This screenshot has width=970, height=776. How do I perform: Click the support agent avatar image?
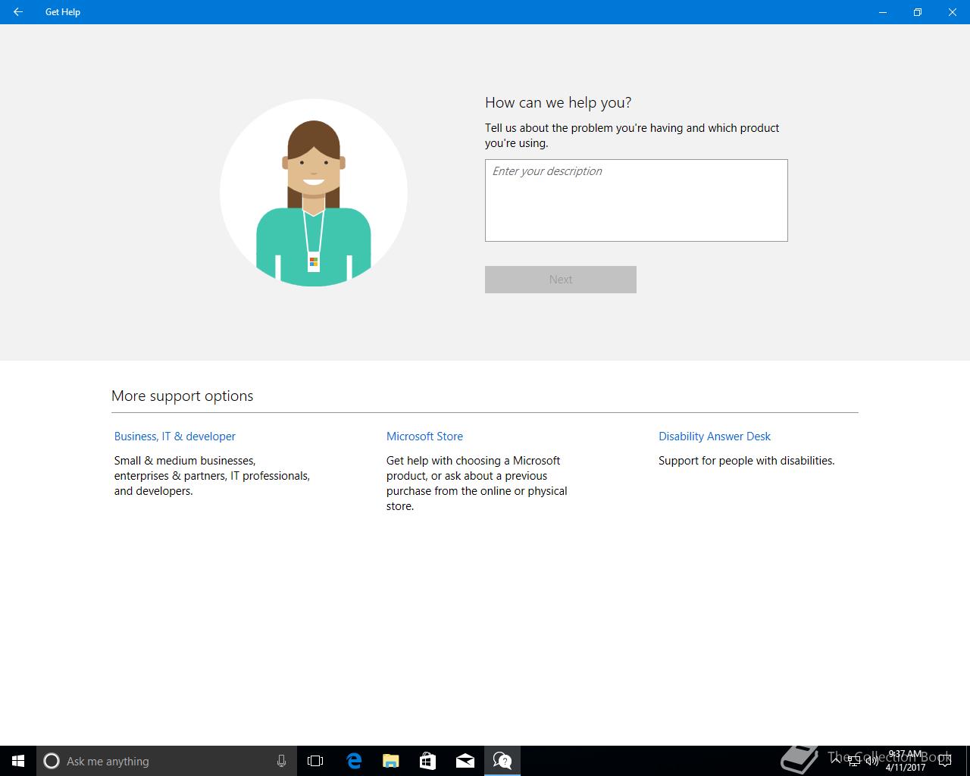[x=314, y=192]
